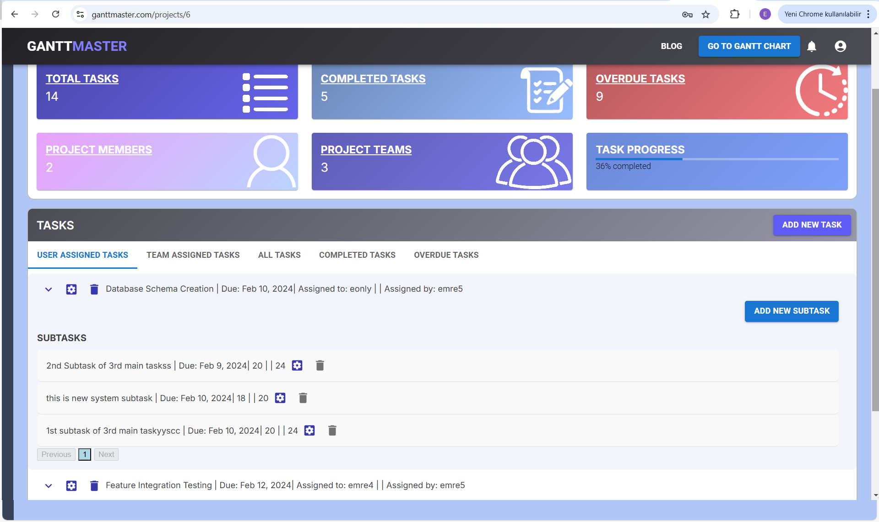Image resolution: width=879 pixels, height=522 pixels.
Task: Delete the Feature Integration Testing task
Action: 94,485
